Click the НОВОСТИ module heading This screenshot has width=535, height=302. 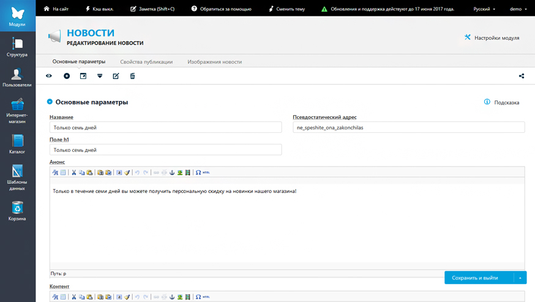click(x=91, y=33)
